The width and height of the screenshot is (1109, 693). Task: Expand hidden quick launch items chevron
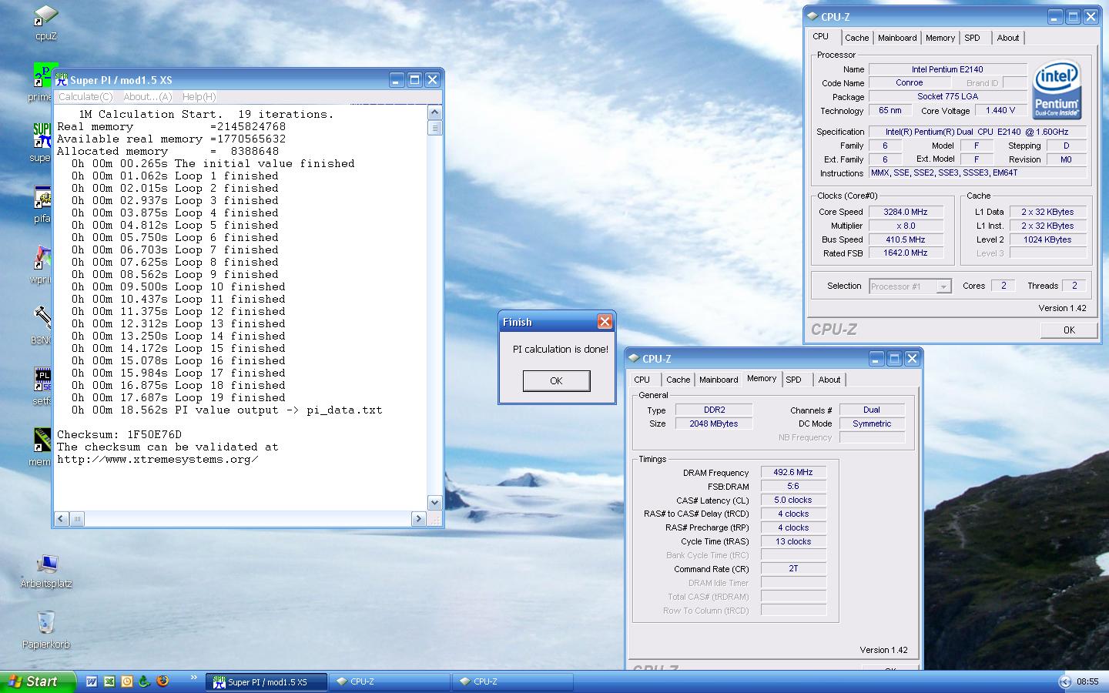coord(193,678)
